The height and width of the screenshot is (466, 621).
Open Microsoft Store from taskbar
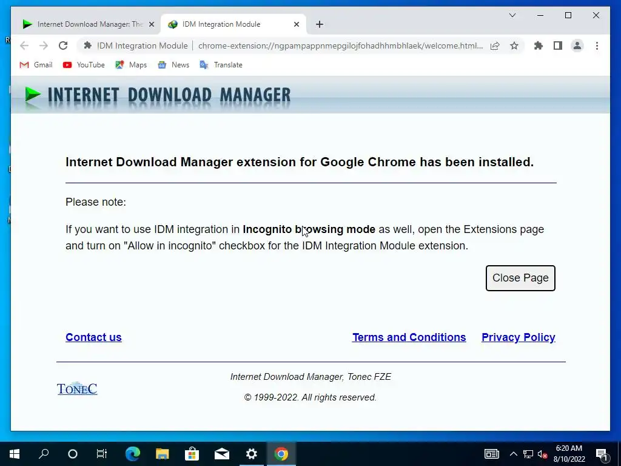pyautogui.click(x=192, y=454)
